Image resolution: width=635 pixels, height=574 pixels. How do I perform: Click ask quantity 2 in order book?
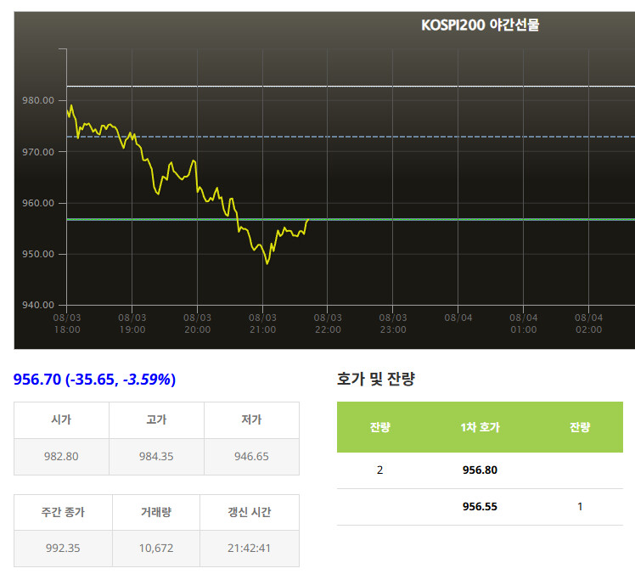[379, 470]
